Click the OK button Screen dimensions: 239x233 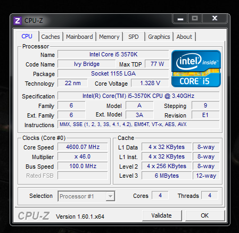(205, 215)
